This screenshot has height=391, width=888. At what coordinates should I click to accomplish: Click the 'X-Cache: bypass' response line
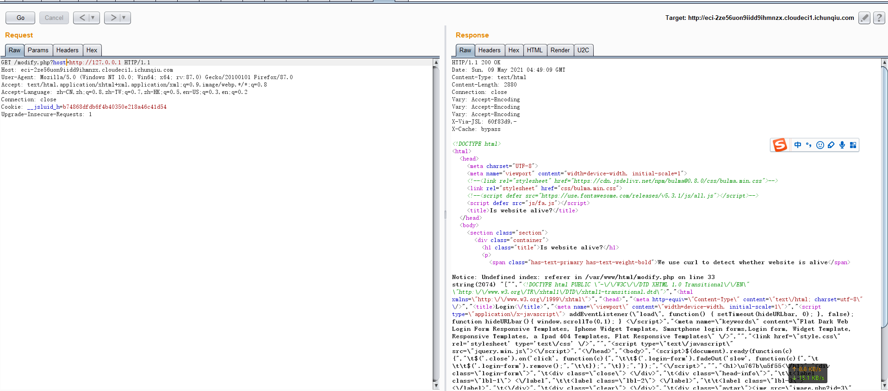point(476,129)
